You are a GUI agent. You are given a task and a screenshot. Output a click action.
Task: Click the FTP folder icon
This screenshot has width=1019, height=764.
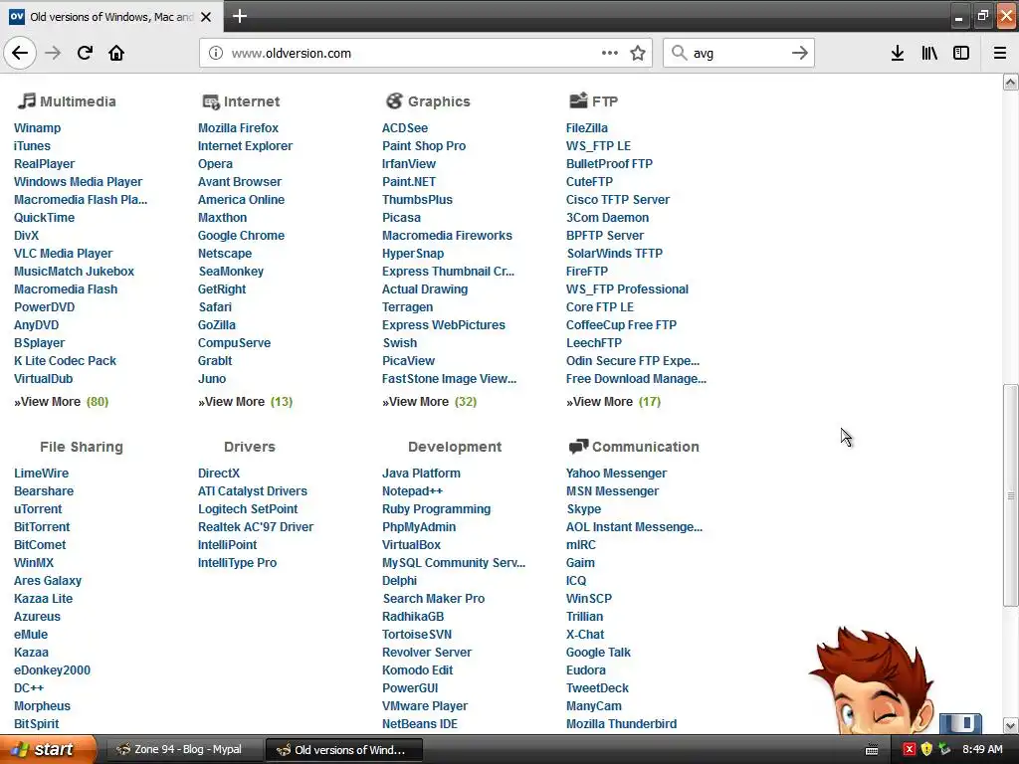[x=578, y=100]
